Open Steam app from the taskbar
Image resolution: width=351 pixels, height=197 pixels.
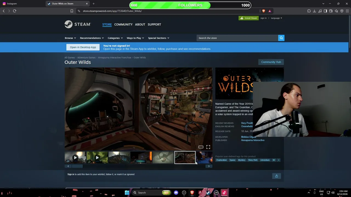(208, 193)
